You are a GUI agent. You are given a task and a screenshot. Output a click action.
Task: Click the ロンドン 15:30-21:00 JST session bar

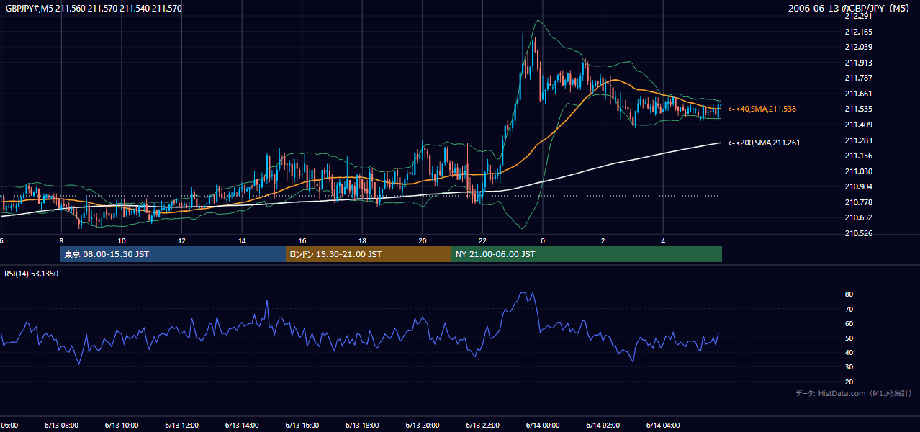369,254
